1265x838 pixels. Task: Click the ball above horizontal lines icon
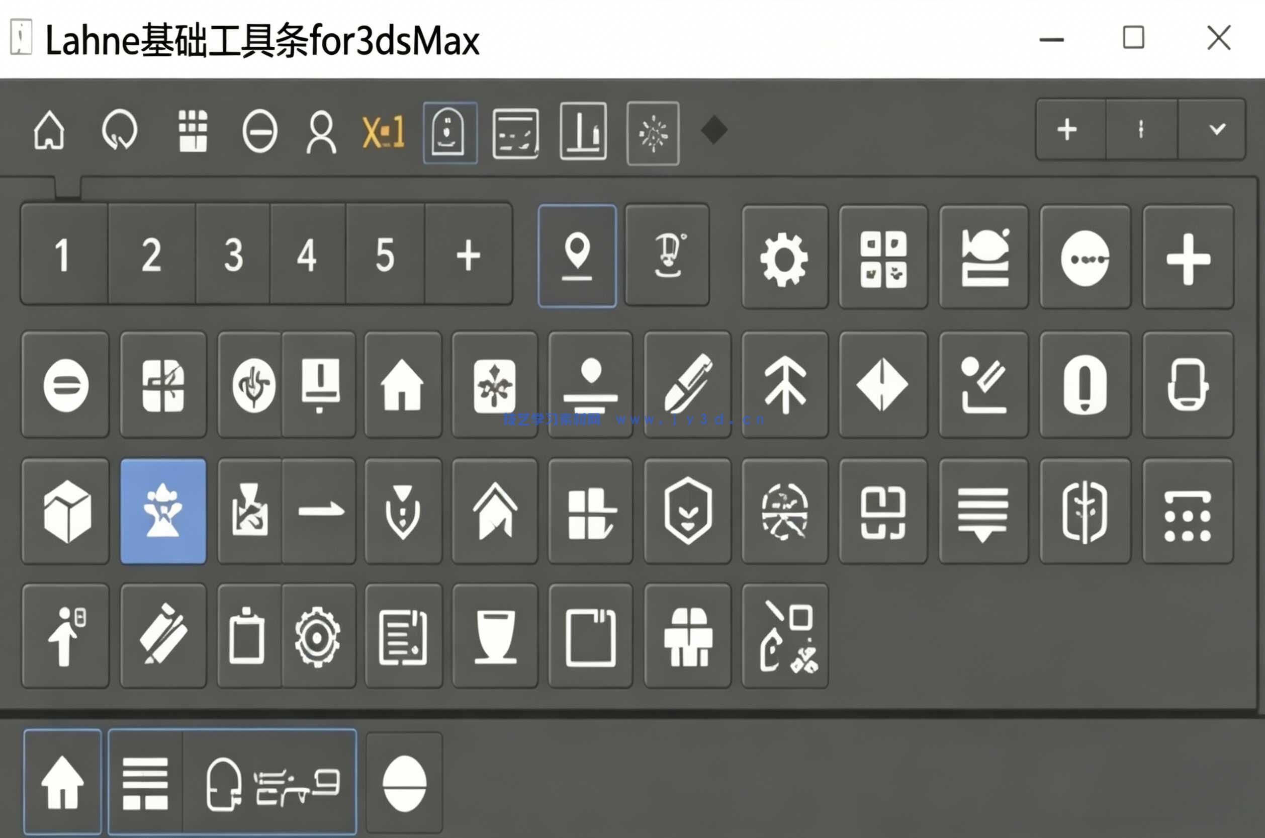pyautogui.click(x=590, y=385)
